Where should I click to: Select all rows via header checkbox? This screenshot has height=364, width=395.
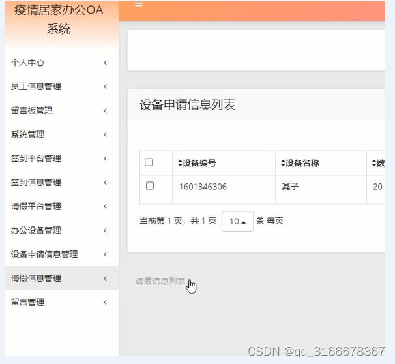pos(149,162)
